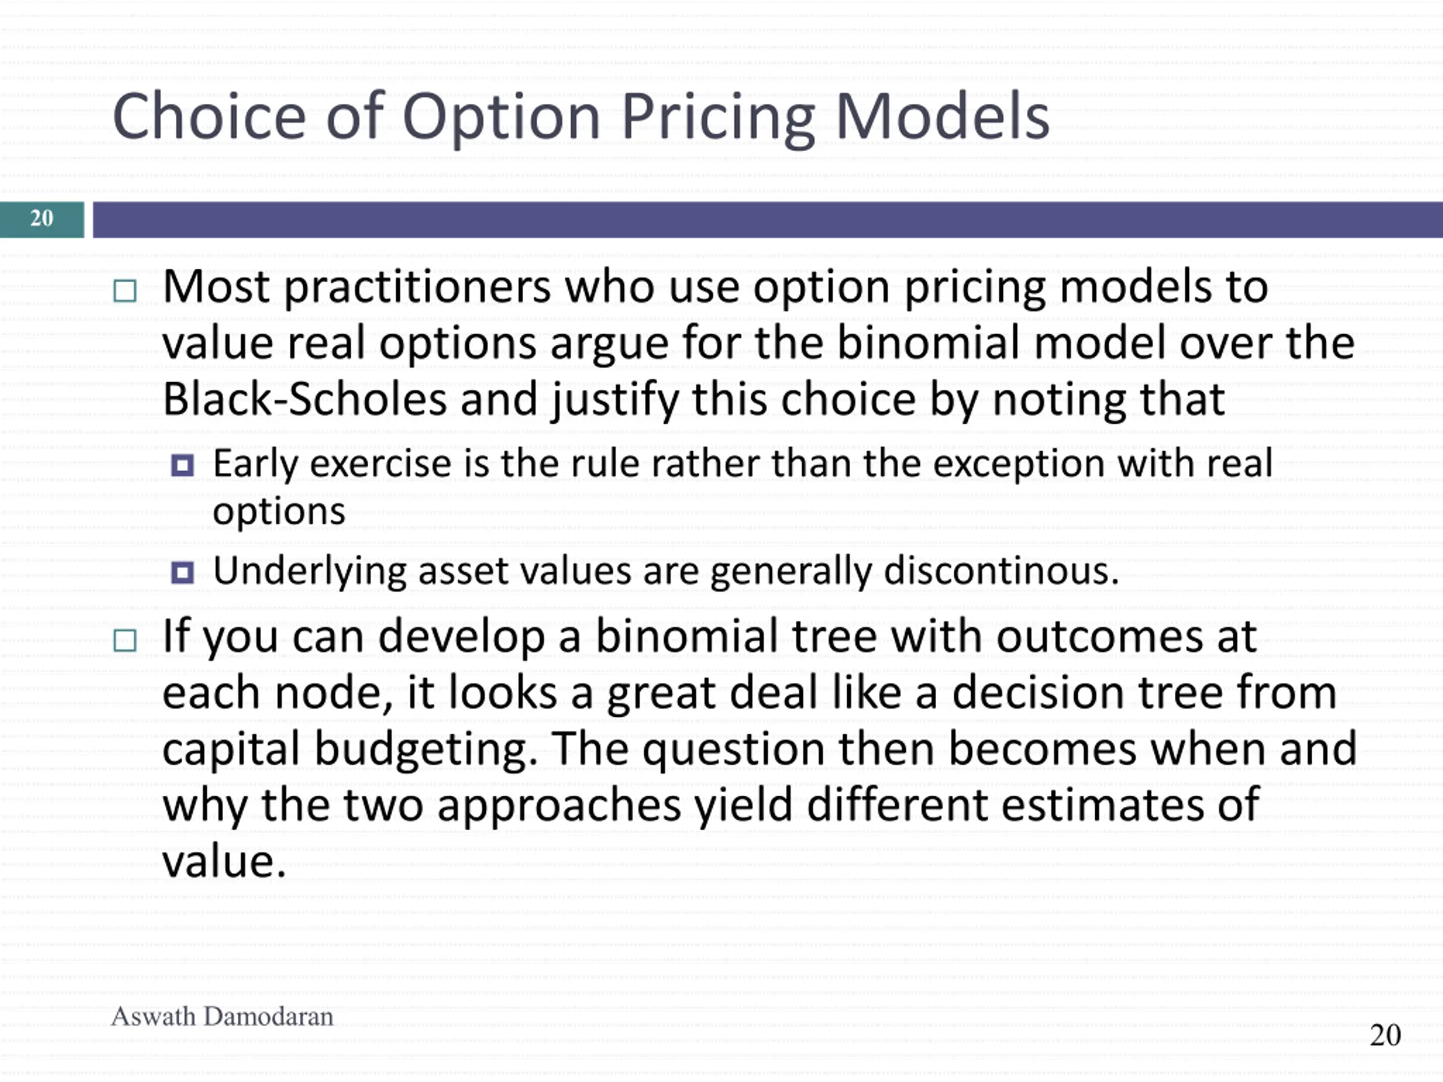
Task: Click the slide title Choice of Option Pricing Models
Action: click(x=581, y=118)
